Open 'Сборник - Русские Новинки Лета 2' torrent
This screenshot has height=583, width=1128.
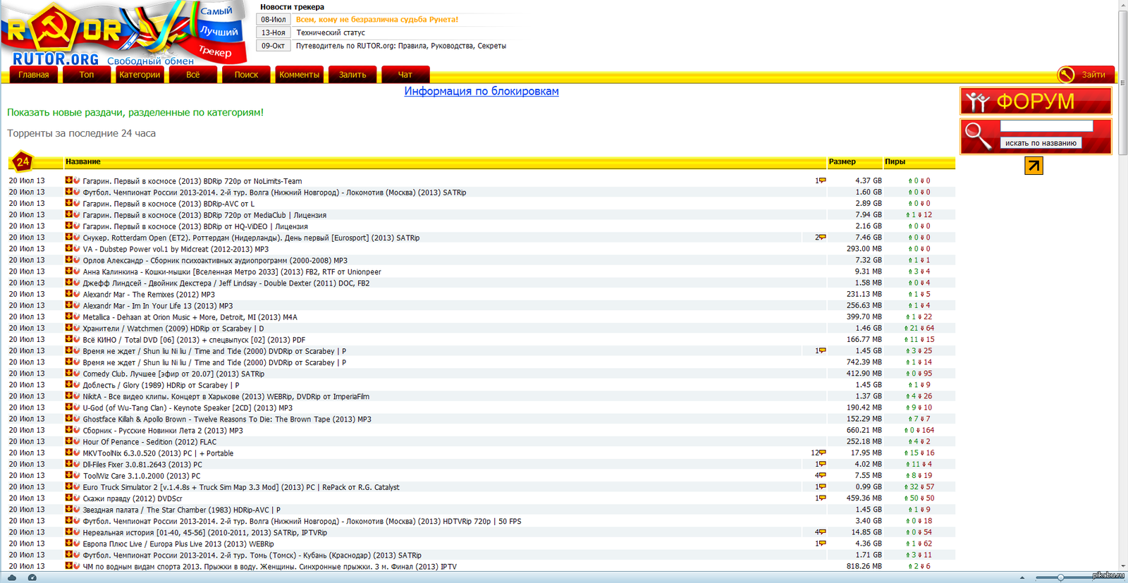pos(163,430)
